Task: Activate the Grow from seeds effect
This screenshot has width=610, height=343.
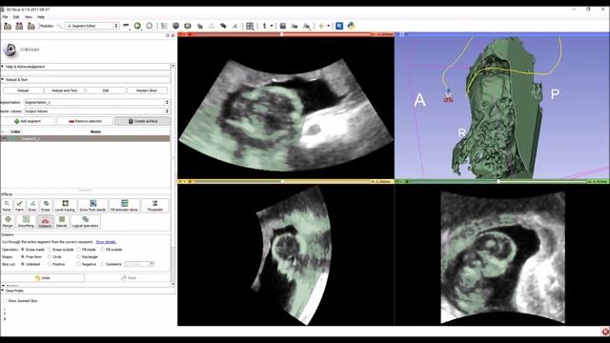Action: 92,206
